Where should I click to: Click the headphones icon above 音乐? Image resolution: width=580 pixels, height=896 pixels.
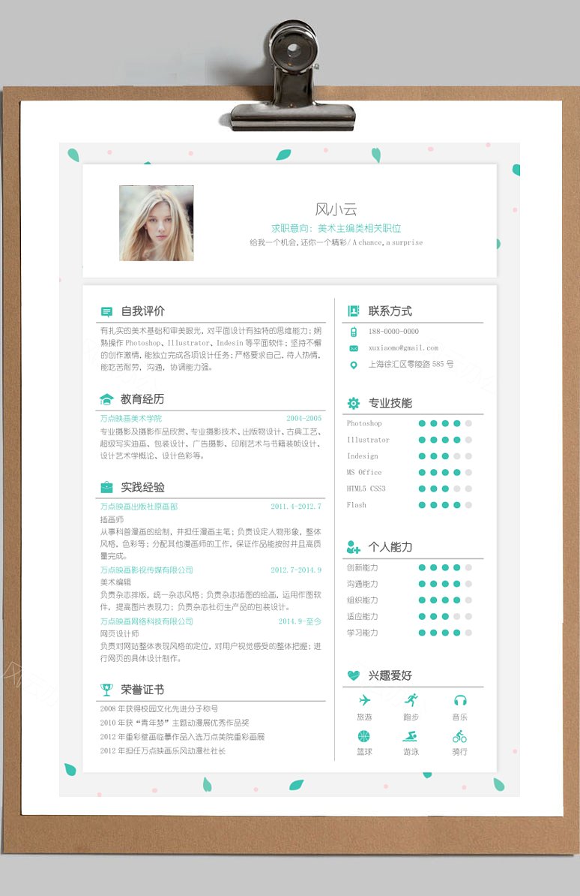460,701
